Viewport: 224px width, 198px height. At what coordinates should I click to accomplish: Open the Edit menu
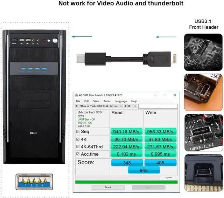pyautogui.click(x=87, y=101)
